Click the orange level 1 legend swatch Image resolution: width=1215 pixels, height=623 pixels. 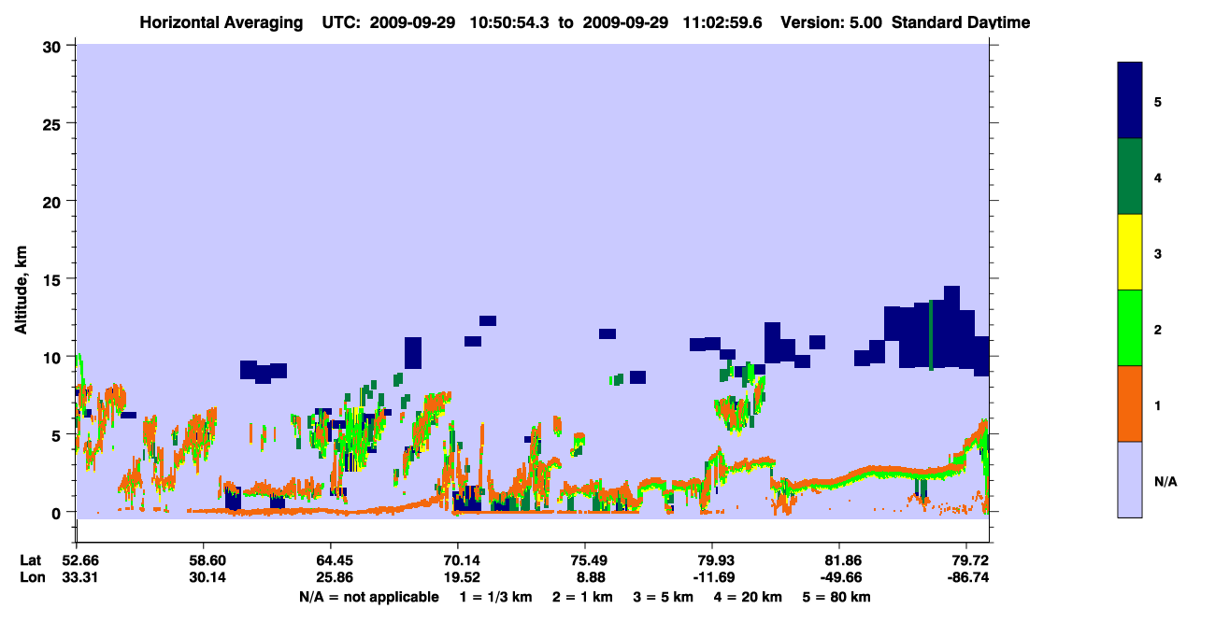click(1130, 404)
